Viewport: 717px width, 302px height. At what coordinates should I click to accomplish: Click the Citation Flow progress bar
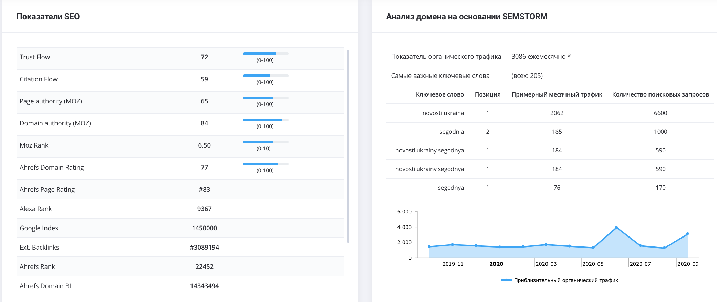pyautogui.click(x=266, y=76)
